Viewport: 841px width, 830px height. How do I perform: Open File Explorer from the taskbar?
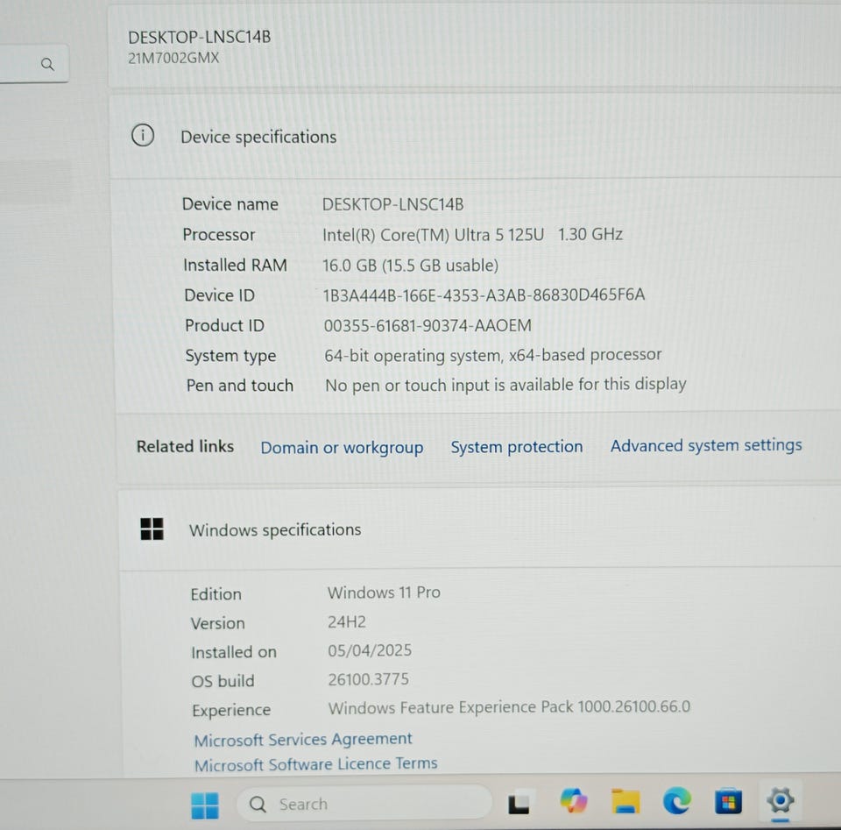[625, 802]
